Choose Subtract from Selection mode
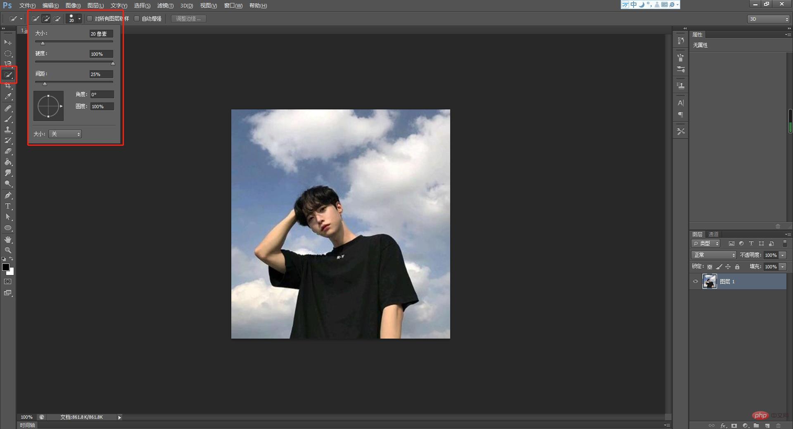The height and width of the screenshot is (429, 793). [57, 19]
